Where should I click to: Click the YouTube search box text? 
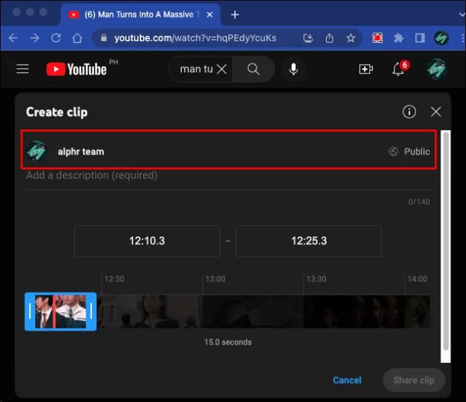tap(196, 69)
